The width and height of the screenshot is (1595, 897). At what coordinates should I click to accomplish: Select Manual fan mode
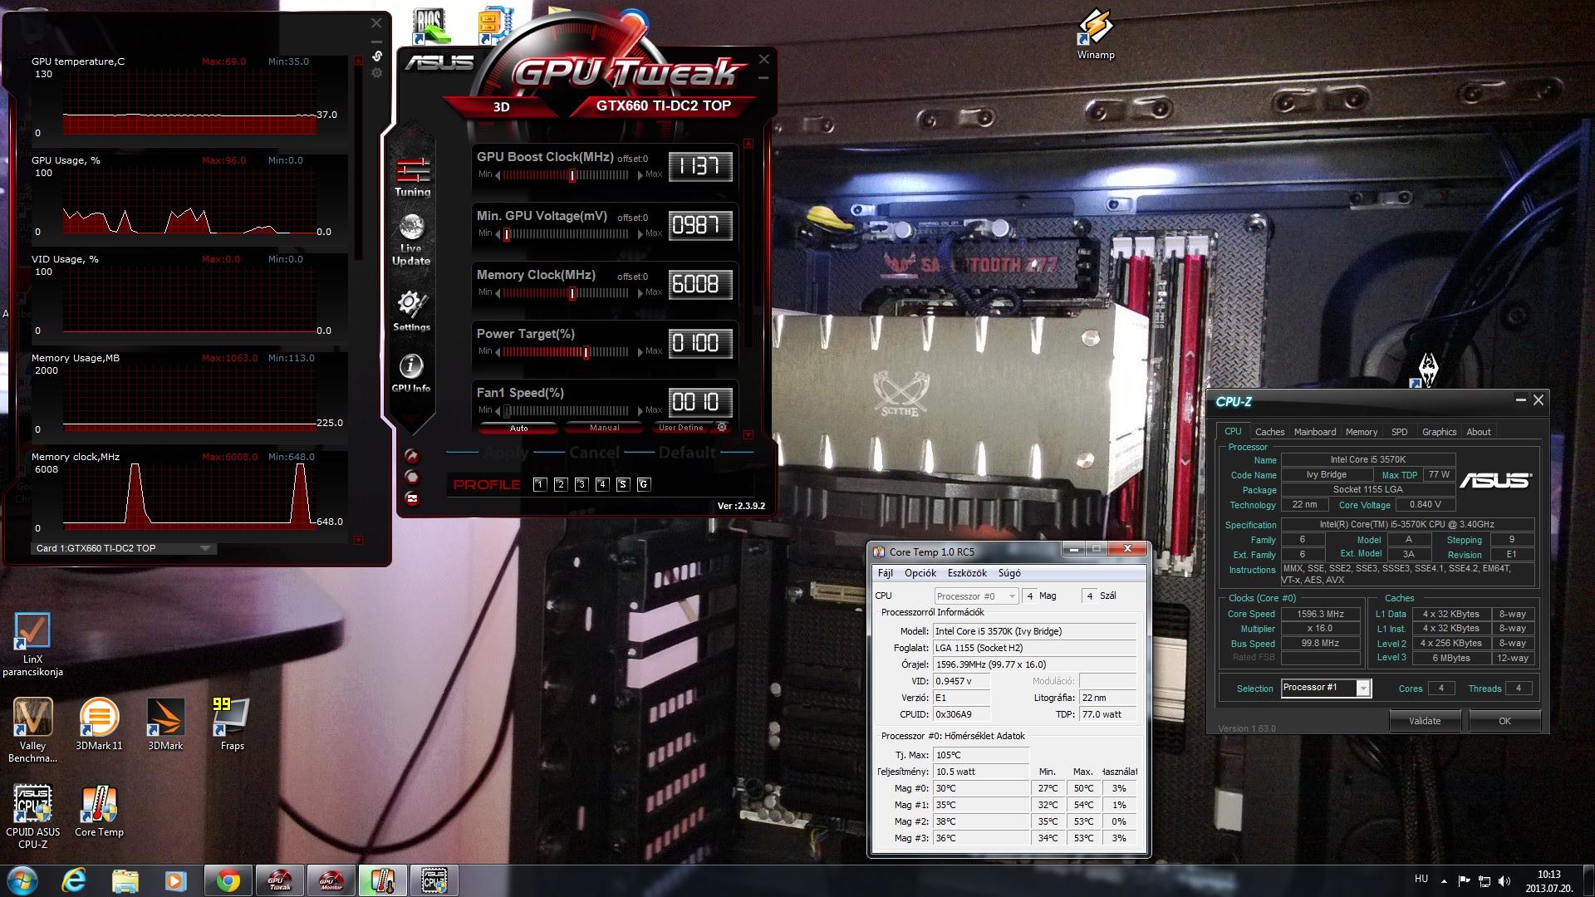[x=604, y=428]
